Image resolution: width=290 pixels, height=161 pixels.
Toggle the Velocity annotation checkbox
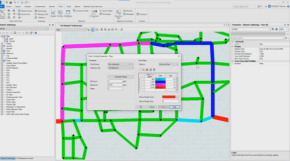pyautogui.click(x=5, y=41)
